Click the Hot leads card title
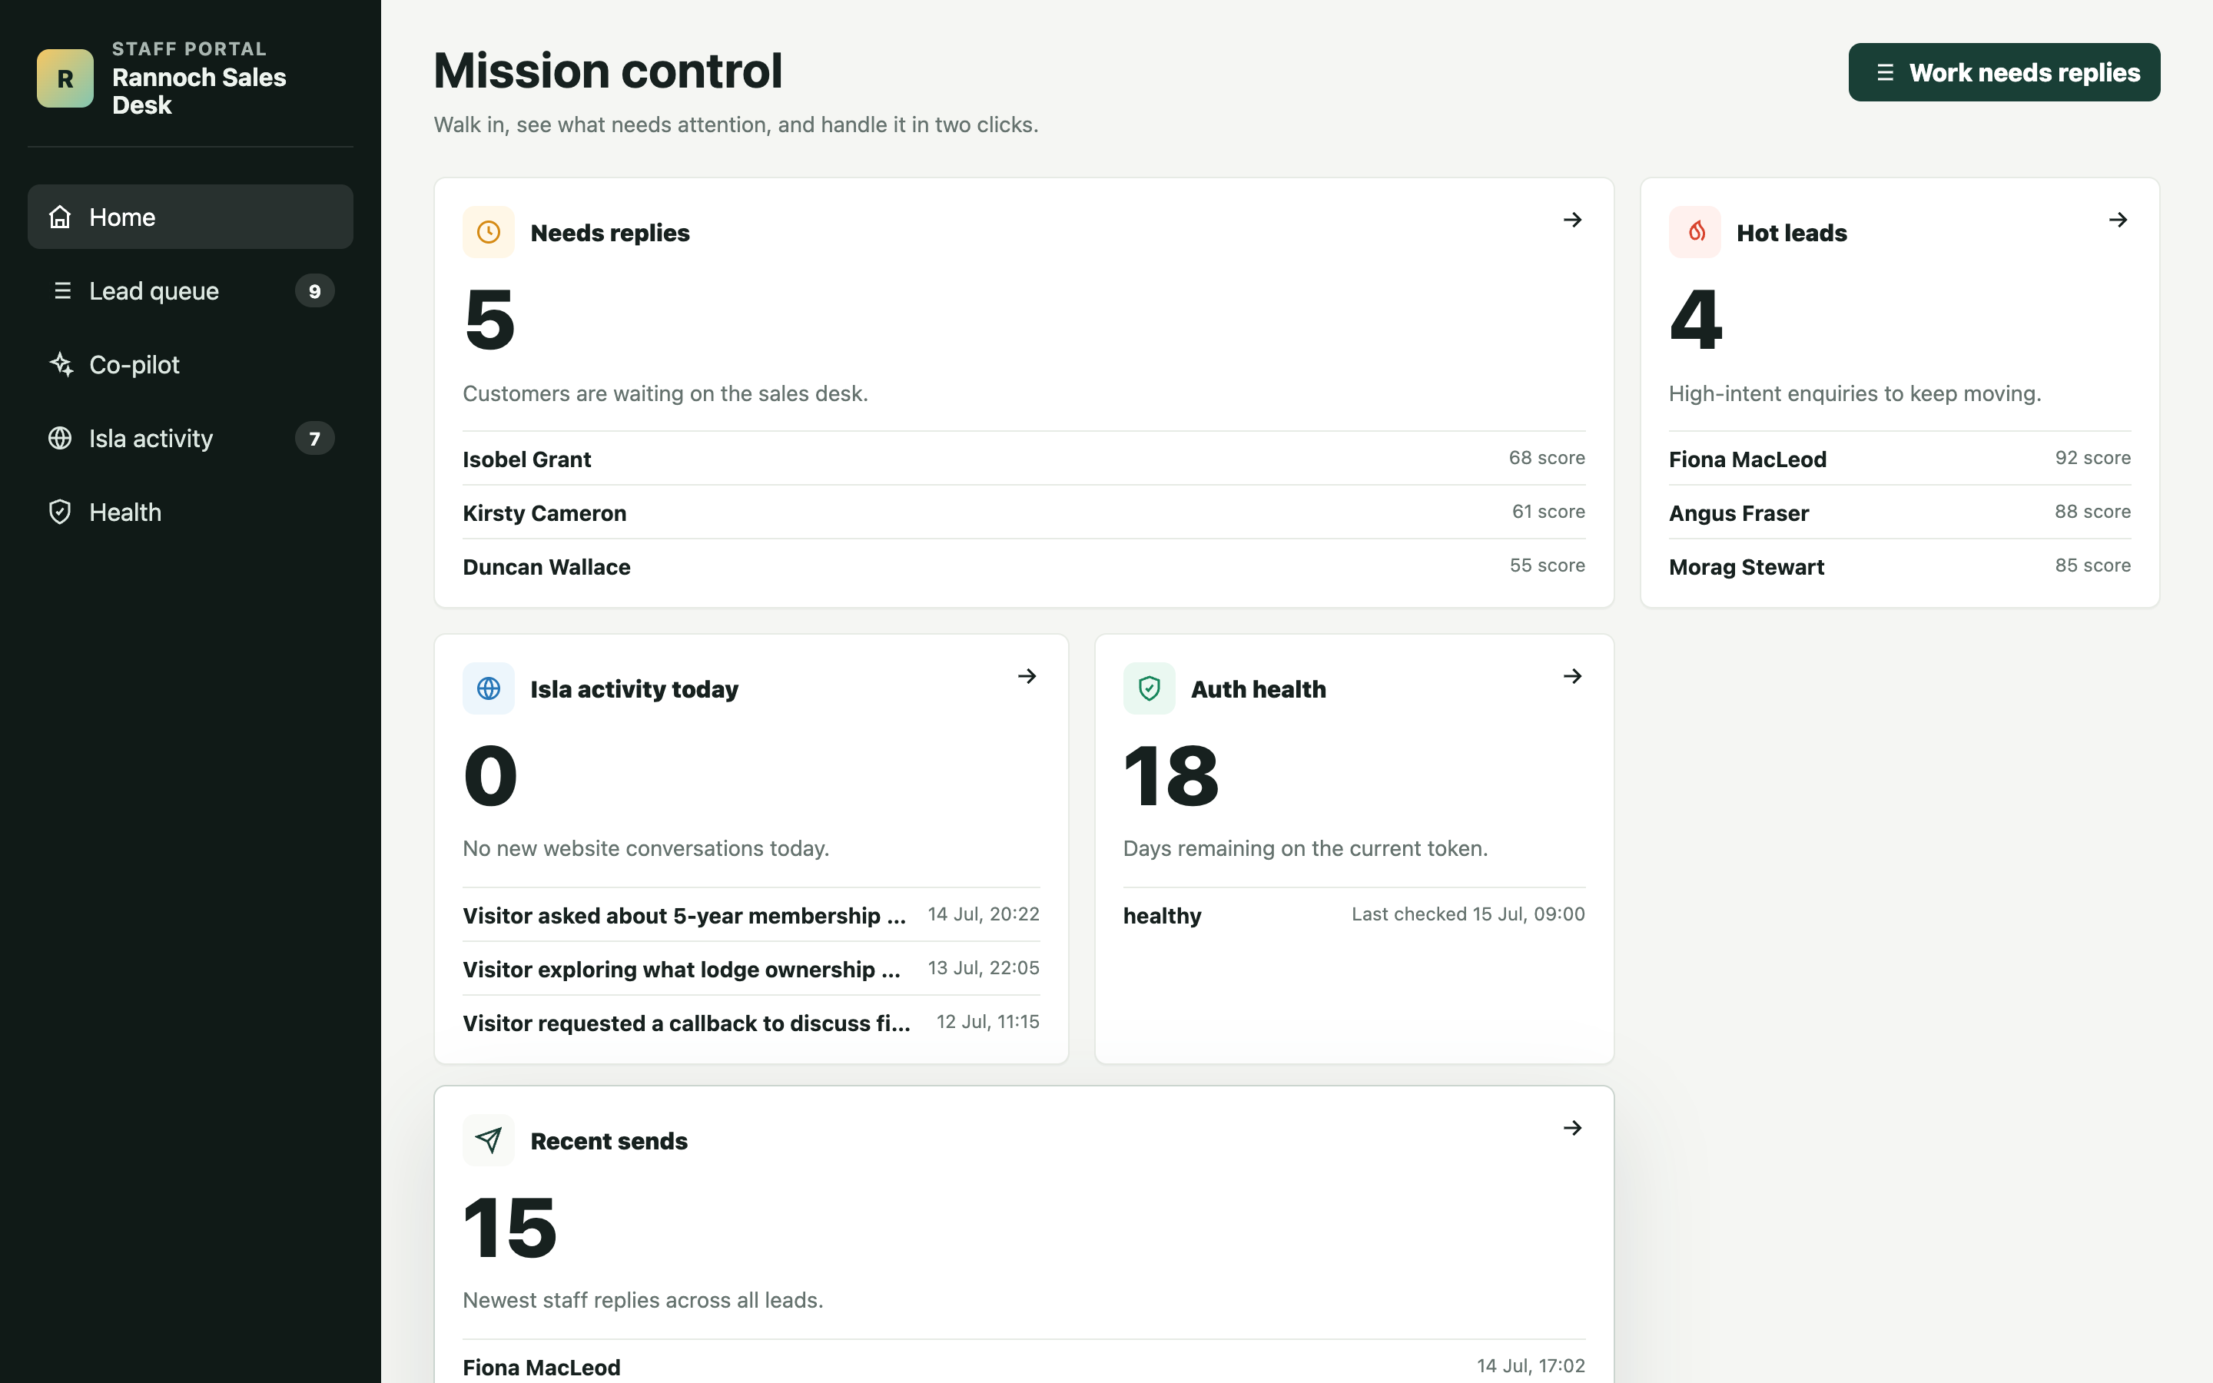 (x=1791, y=232)
